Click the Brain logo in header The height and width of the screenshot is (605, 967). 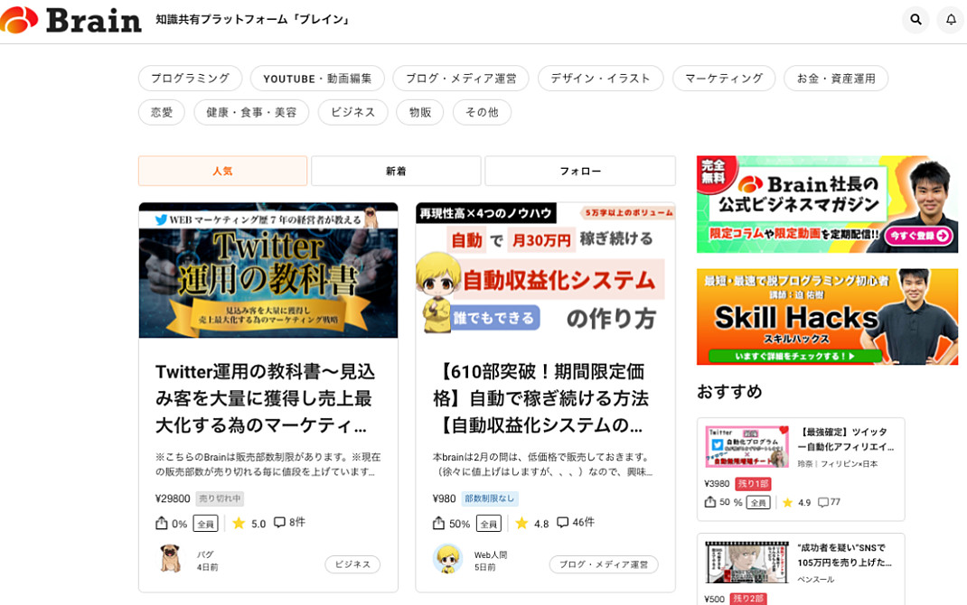pyautogui.click(x=70, y=20)
